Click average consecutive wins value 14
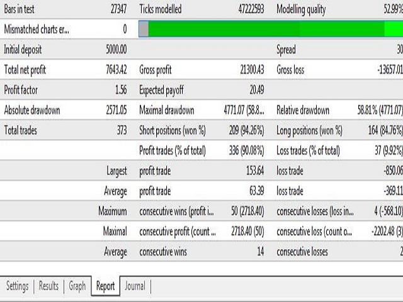Image resolution: width=403 pixels, height=302 pixels. pyautogui.click(x=261, y=252)
